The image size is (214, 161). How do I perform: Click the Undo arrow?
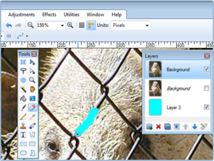coord(9,25)
